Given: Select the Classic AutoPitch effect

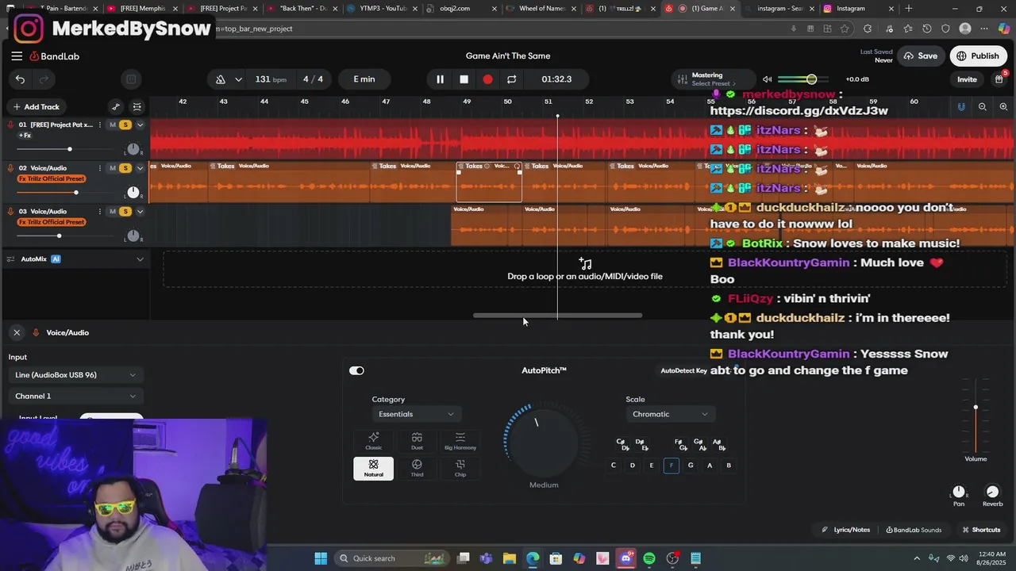Looking at the screenshot, I should click(x=373, y=441).
